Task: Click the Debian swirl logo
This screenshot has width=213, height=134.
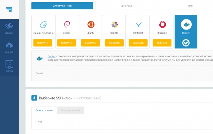Action: coord(67,24)
